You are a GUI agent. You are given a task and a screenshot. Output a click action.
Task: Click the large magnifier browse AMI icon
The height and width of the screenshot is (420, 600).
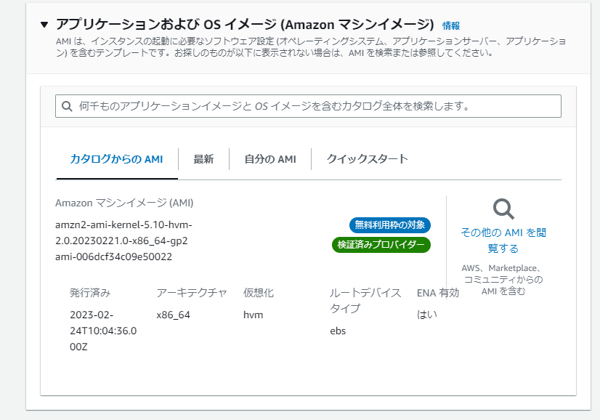pos(503,209)
